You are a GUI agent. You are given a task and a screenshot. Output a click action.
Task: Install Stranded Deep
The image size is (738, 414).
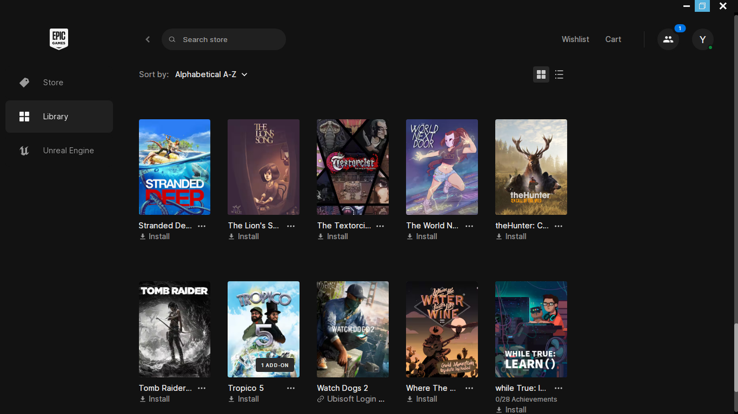pyautogui.click(x=155, y=237)
